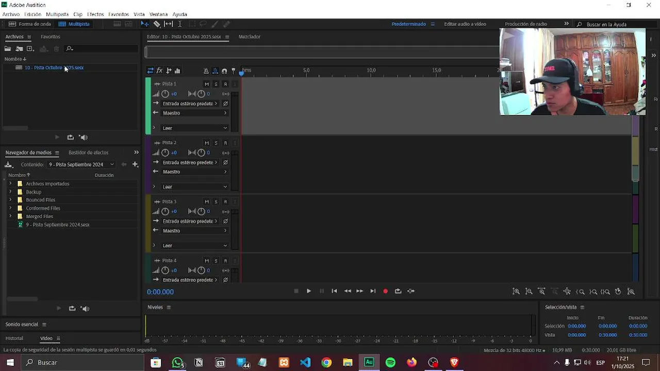
Task: Click the zoom out amplitude icon
Action: [x=529, y=291]
